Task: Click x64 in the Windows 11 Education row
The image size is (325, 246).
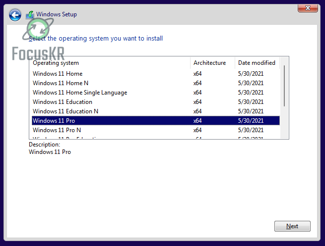Action: (x=197, y=102)
